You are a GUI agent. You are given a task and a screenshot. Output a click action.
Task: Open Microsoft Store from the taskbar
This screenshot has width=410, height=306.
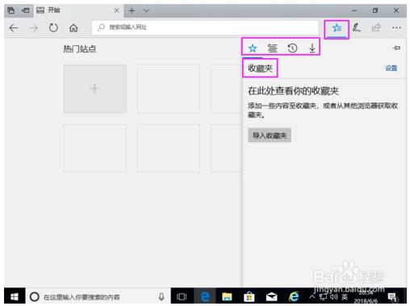(x=249, y=296)
